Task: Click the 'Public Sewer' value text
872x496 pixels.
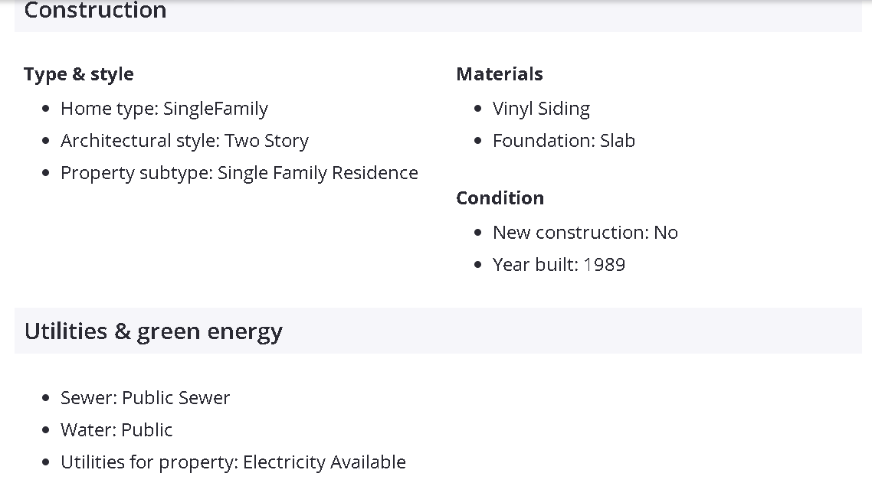Action: [176, 398]
